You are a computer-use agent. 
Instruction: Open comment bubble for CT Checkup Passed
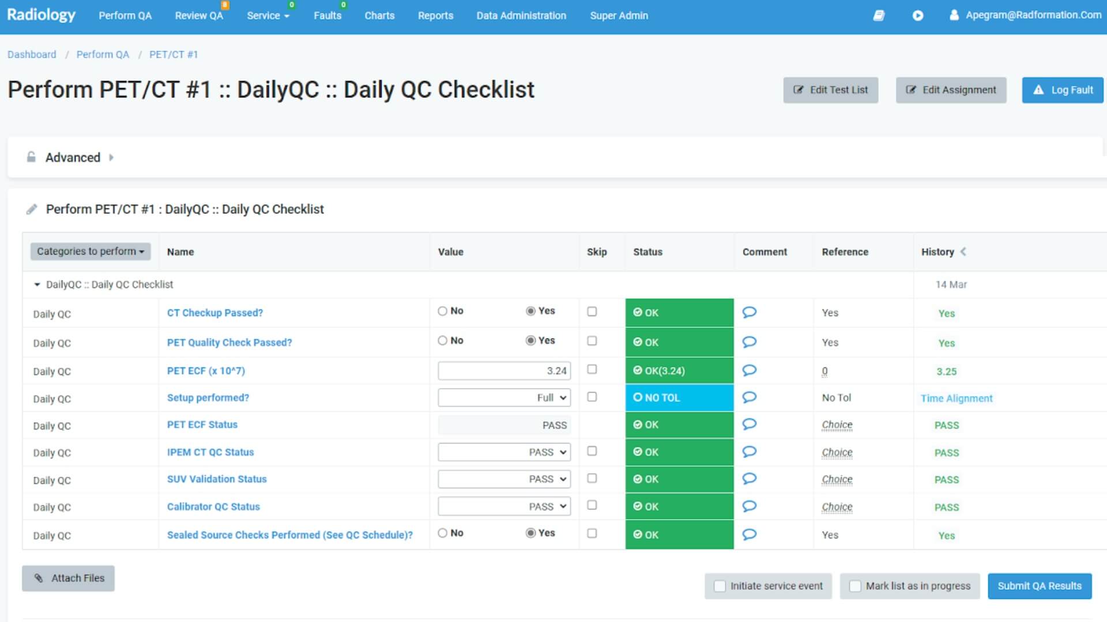click(x=749, y=312)
